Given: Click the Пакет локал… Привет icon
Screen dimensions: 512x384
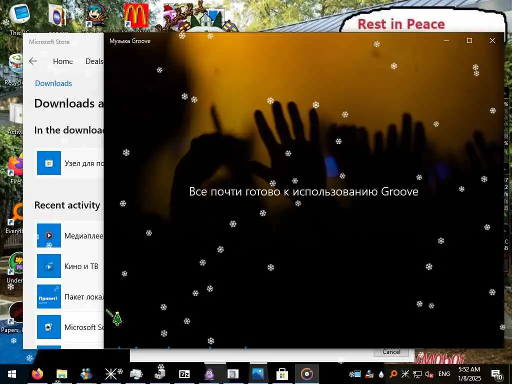Looking at the screenshot, I should pyautogui.click(x=49, y=296).
